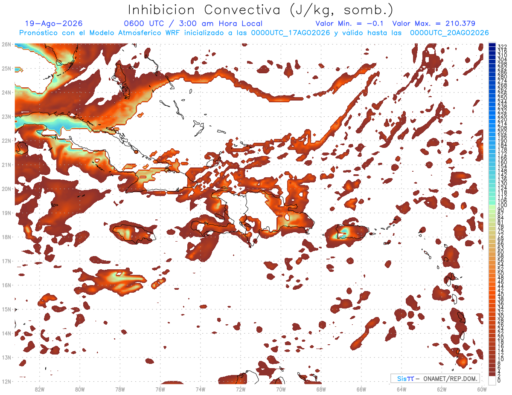The image size is (512, 395).
Task: Click the "21N" latitude axis label
Action: (6, 164)
